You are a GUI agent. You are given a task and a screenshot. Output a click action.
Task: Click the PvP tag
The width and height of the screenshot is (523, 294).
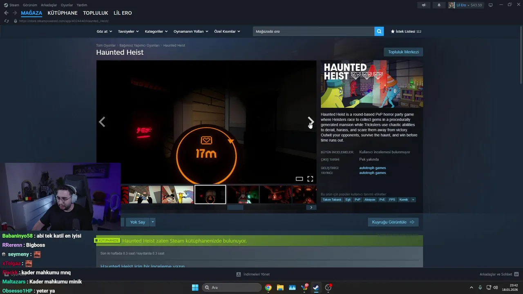(x=358, y=200)
